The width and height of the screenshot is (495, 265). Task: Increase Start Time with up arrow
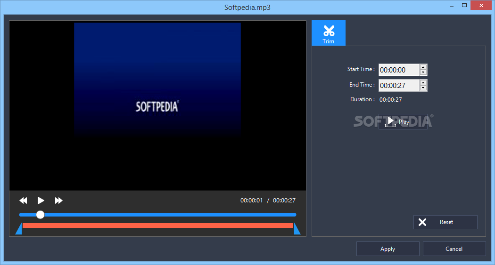click(423, 67)
